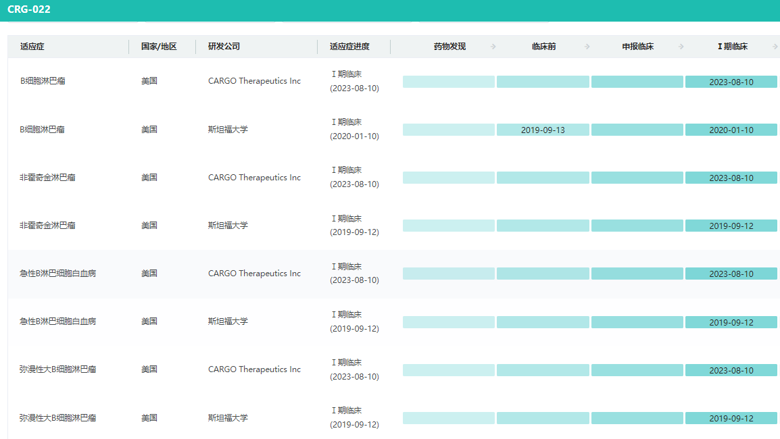
Task: Click 药物发现 bar segment in 斯坦福大学 B细胞淋巴瘤 row
Action: 449,130
